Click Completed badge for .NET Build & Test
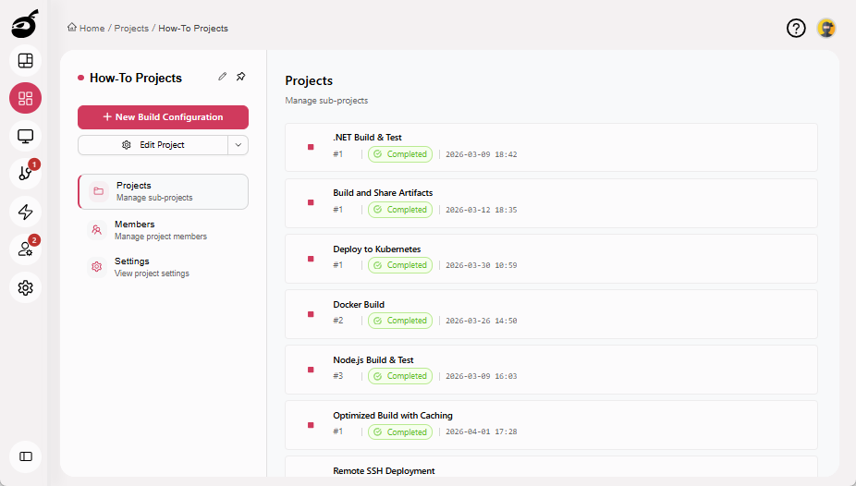The height and width of the screenshot is (486, 856). pos(400,154)
